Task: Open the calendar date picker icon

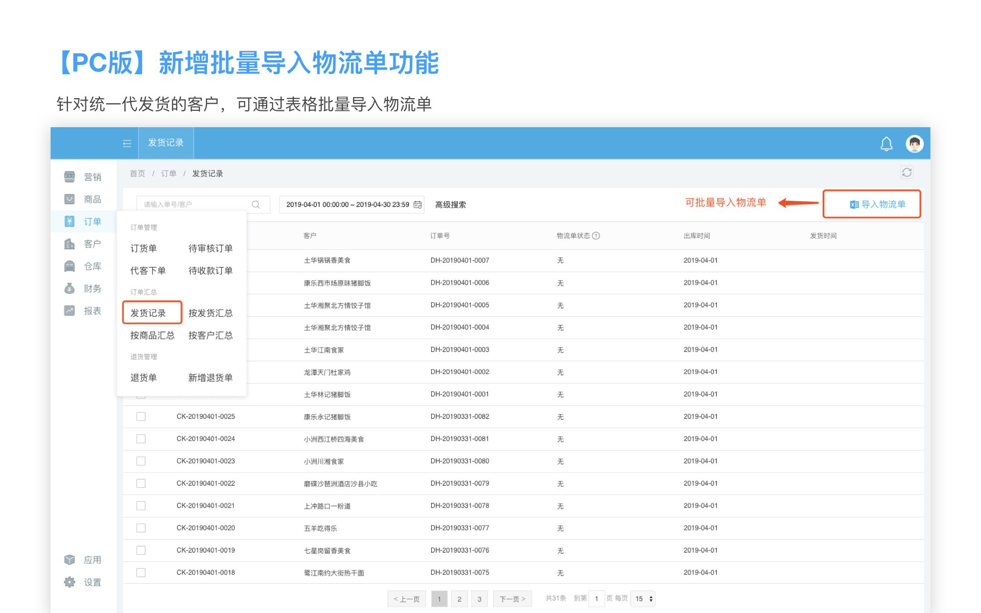Action: pyautogui.click(x=417, y=204)
